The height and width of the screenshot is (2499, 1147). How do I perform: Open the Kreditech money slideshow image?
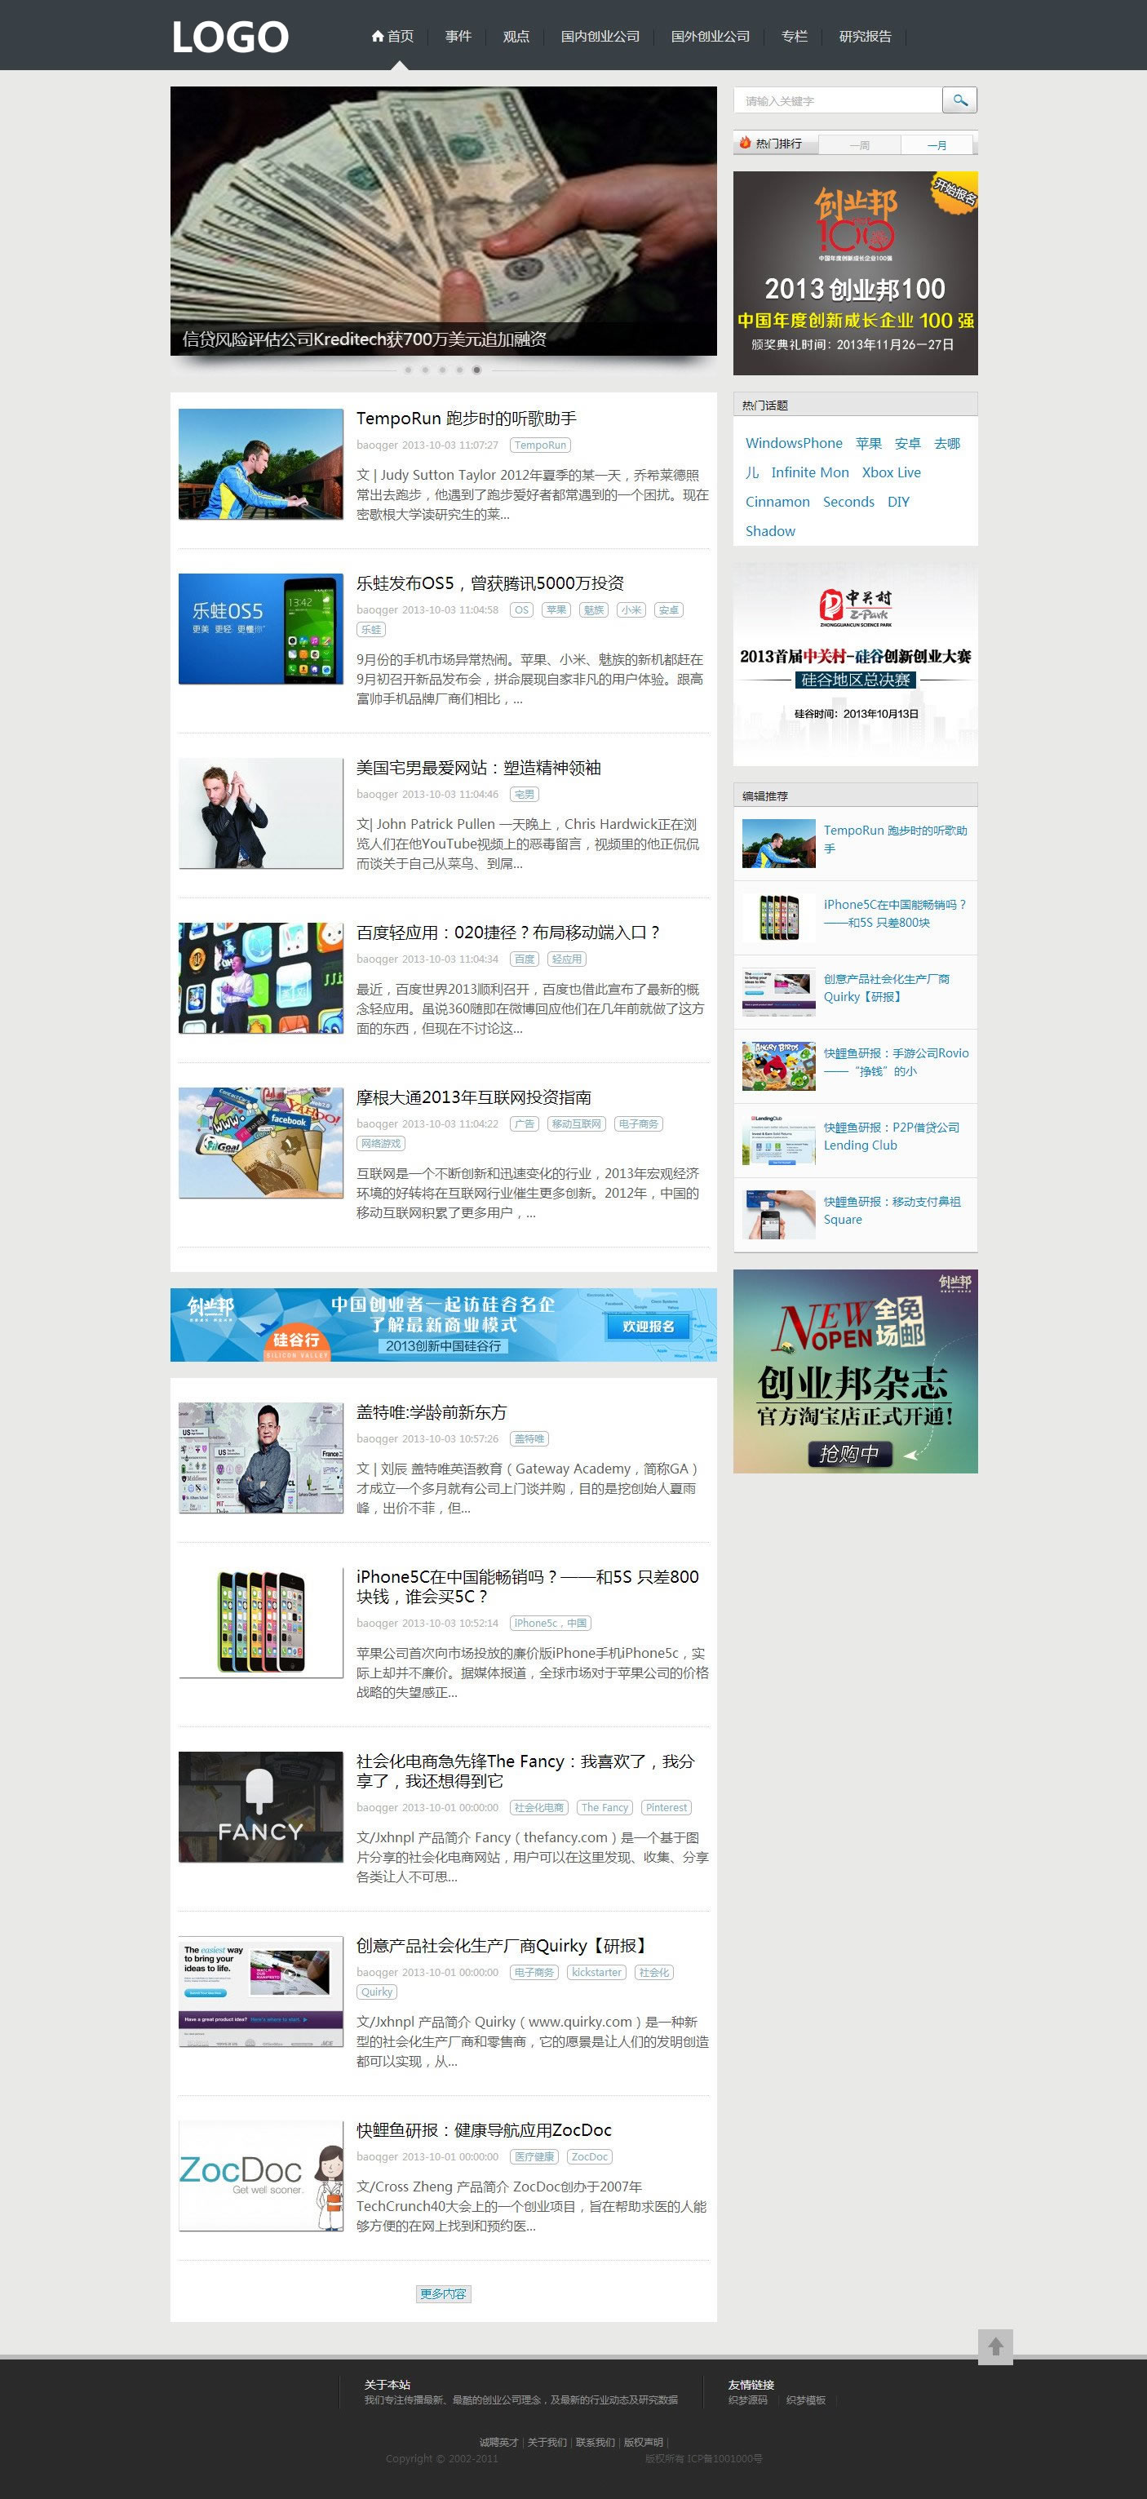pos(444,220)
